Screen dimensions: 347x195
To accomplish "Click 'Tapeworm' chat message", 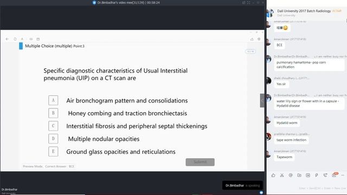I will tap(284, 157).
